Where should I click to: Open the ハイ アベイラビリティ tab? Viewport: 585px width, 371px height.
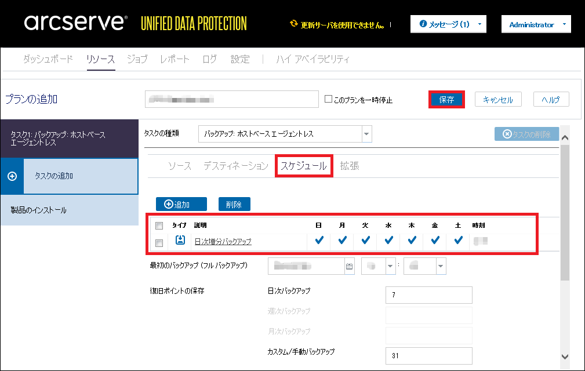313,59
